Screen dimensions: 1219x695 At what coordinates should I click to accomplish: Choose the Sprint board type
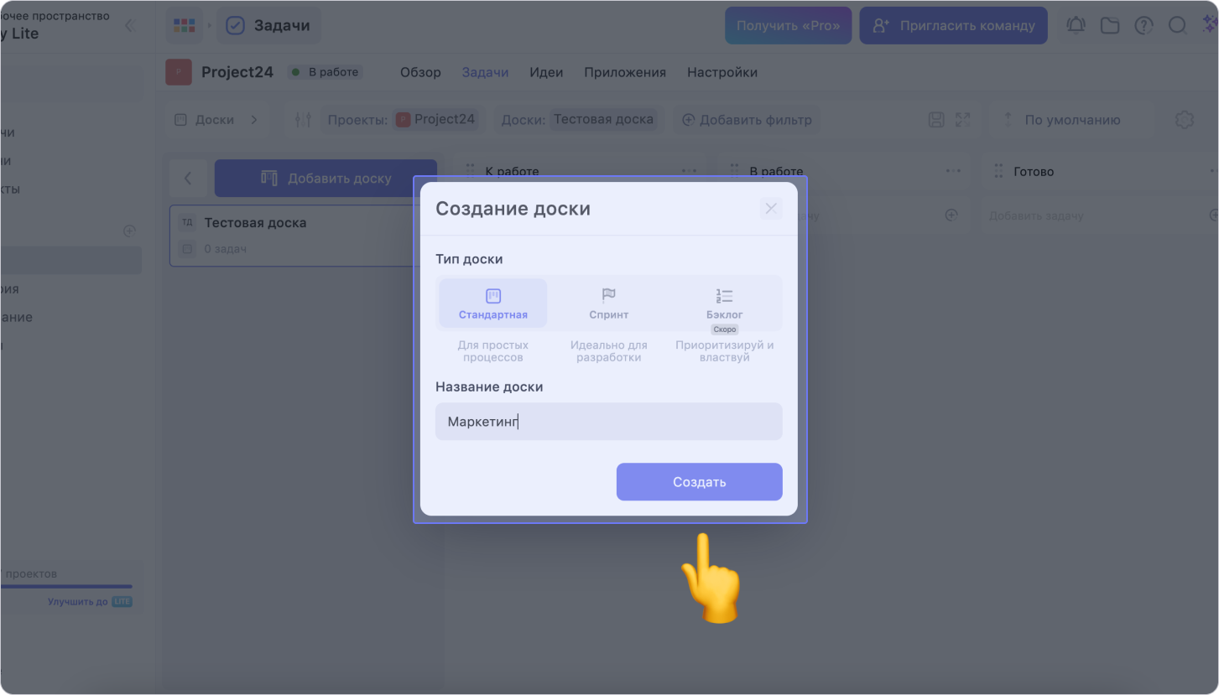click(608, 303)
